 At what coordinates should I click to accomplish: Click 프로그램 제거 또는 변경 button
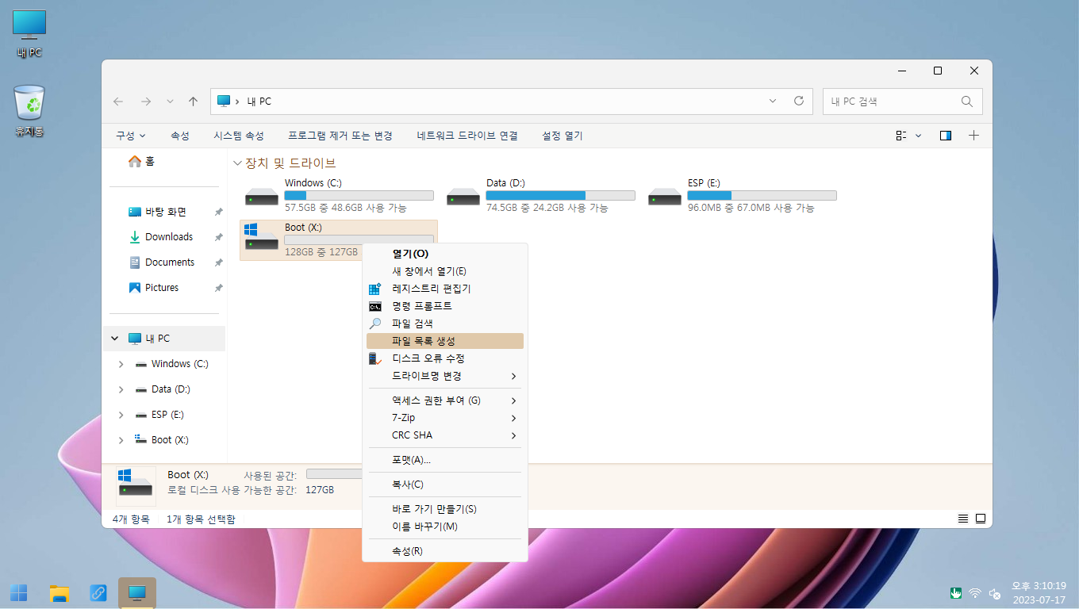pyautogui.click(x=340, y=136)
